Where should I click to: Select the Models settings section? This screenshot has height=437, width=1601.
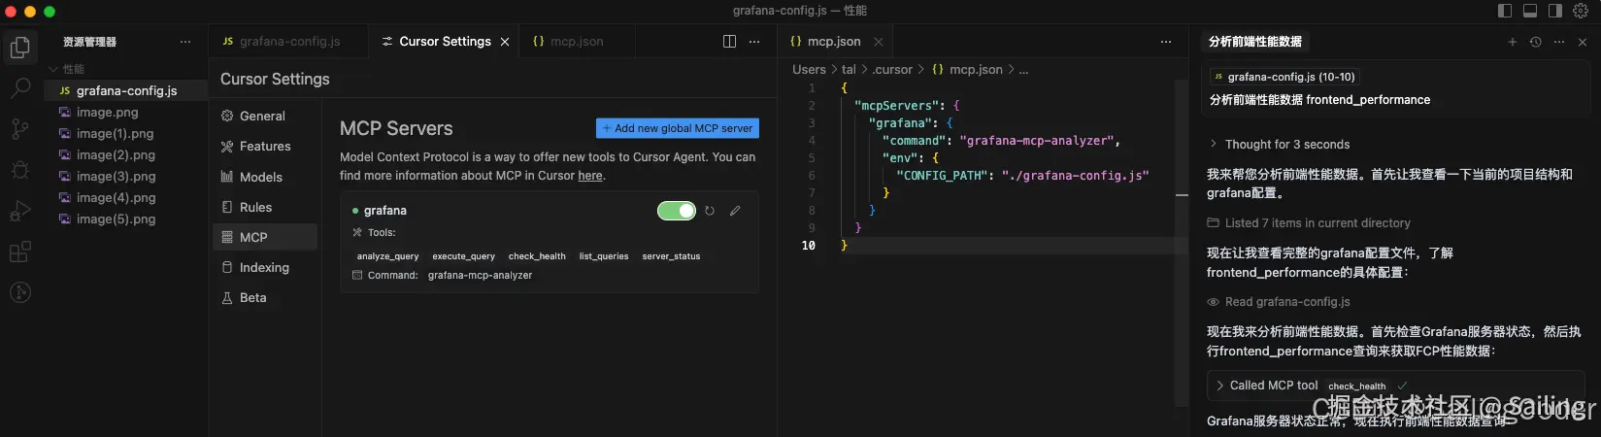point(260,177)
